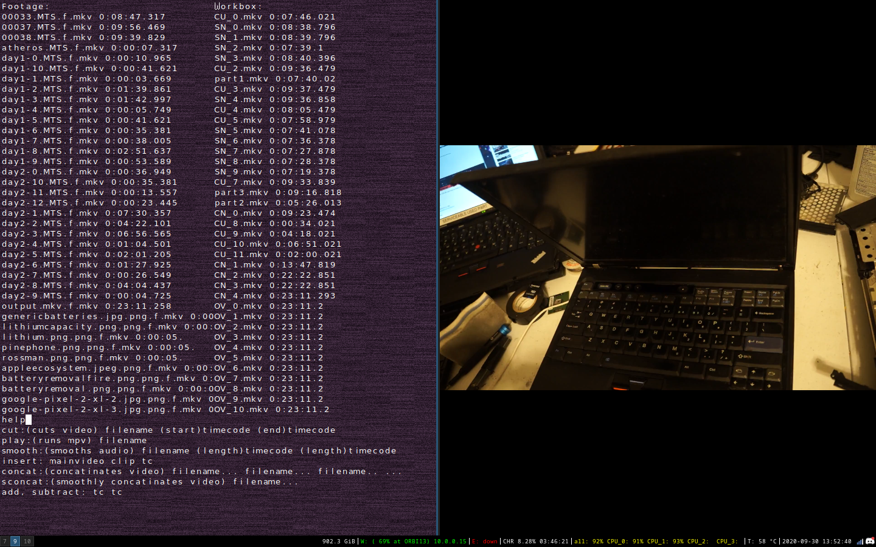The height and width of the screenshot is (547, 876).
Task: Click the 'Workbox:' heading in terminal
Action: [x=238, y=7]
